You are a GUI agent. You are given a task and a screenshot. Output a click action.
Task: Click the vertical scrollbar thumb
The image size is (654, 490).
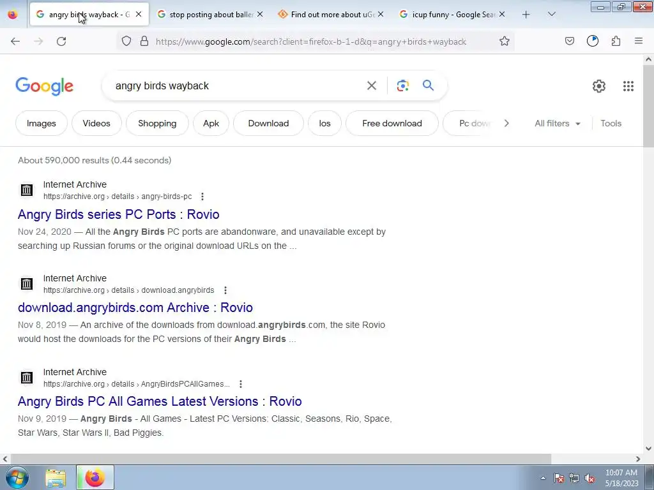[648, 107]
